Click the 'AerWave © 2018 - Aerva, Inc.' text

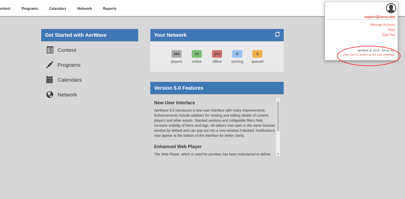(376, 50)
